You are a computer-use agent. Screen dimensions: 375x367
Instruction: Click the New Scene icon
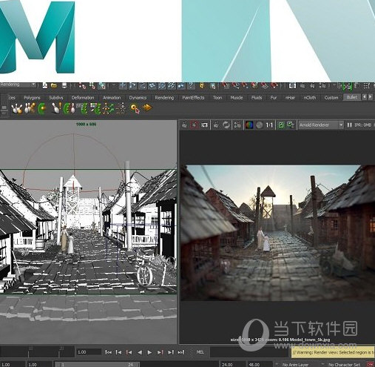tap(45, 85)
